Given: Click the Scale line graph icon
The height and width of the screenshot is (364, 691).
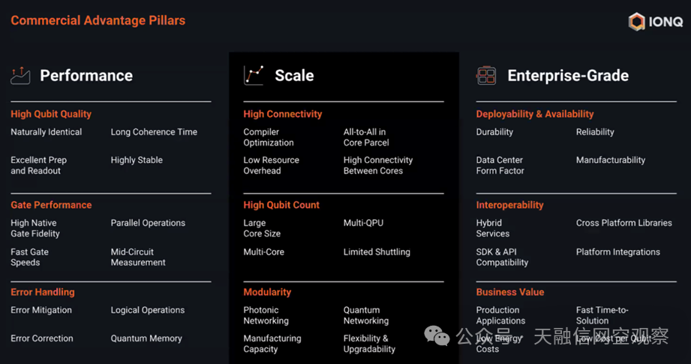Looking at the screenshot, I should coord(254,75).
